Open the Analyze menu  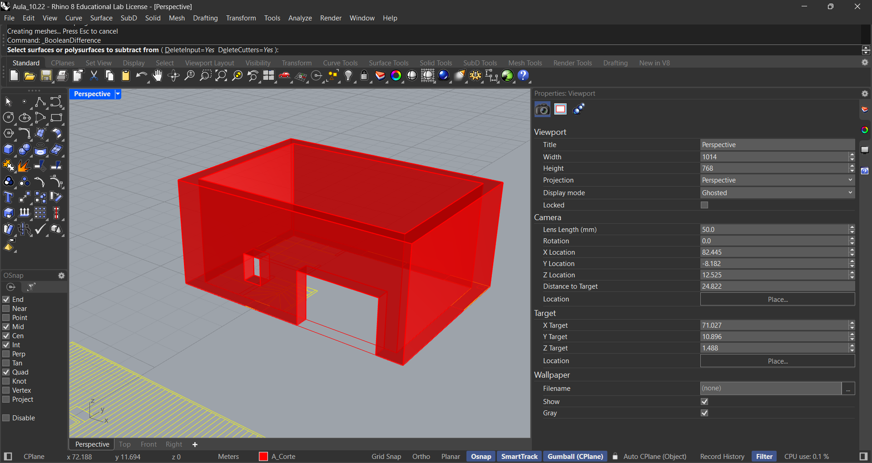click(300, 18)
